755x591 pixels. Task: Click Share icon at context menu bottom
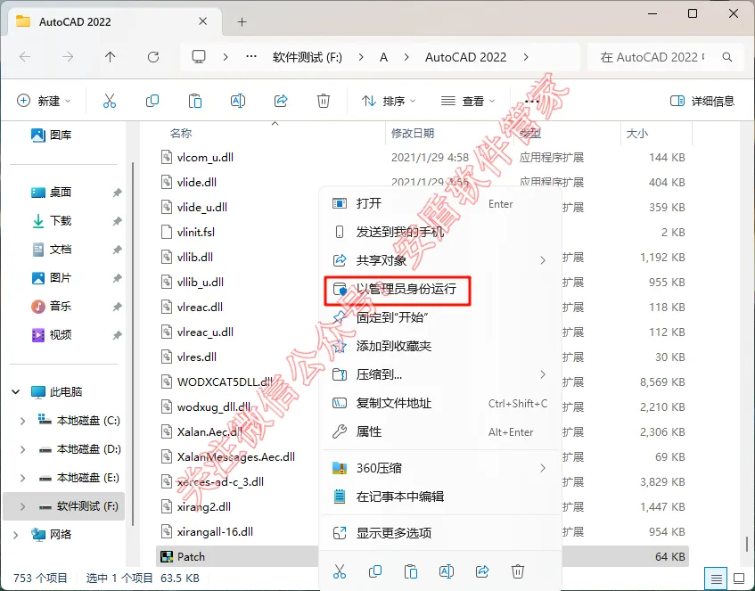[482, 571]
